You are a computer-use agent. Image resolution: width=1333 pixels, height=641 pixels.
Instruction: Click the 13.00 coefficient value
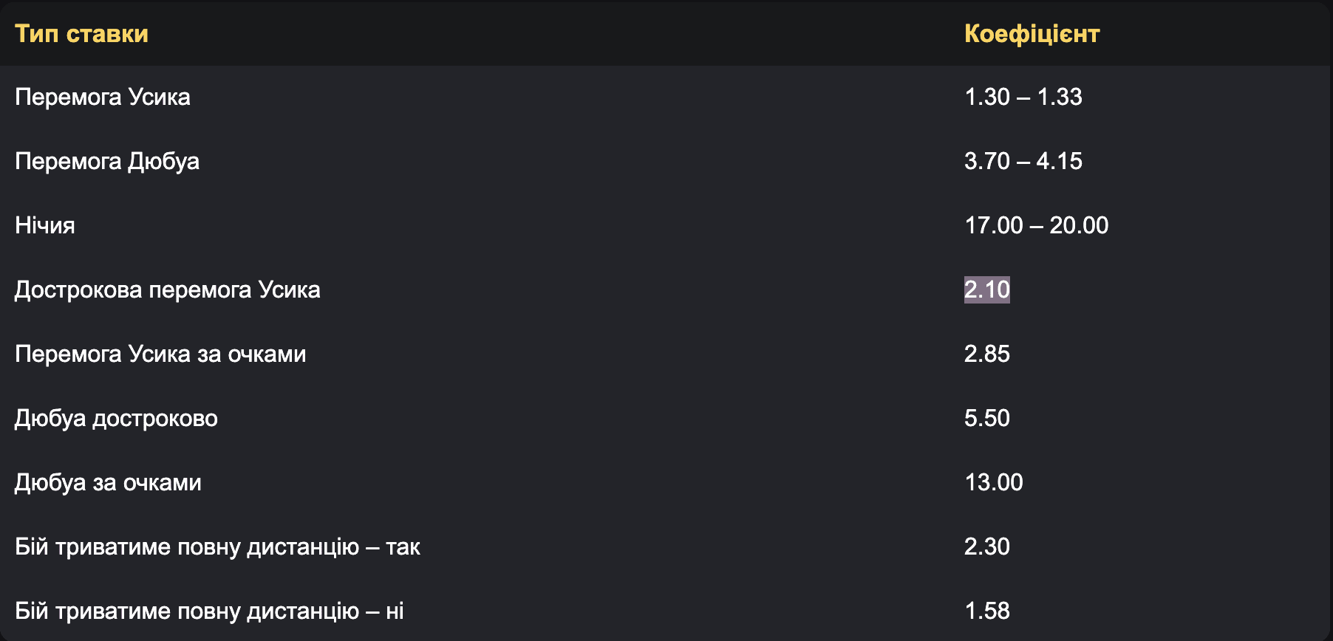994,482
